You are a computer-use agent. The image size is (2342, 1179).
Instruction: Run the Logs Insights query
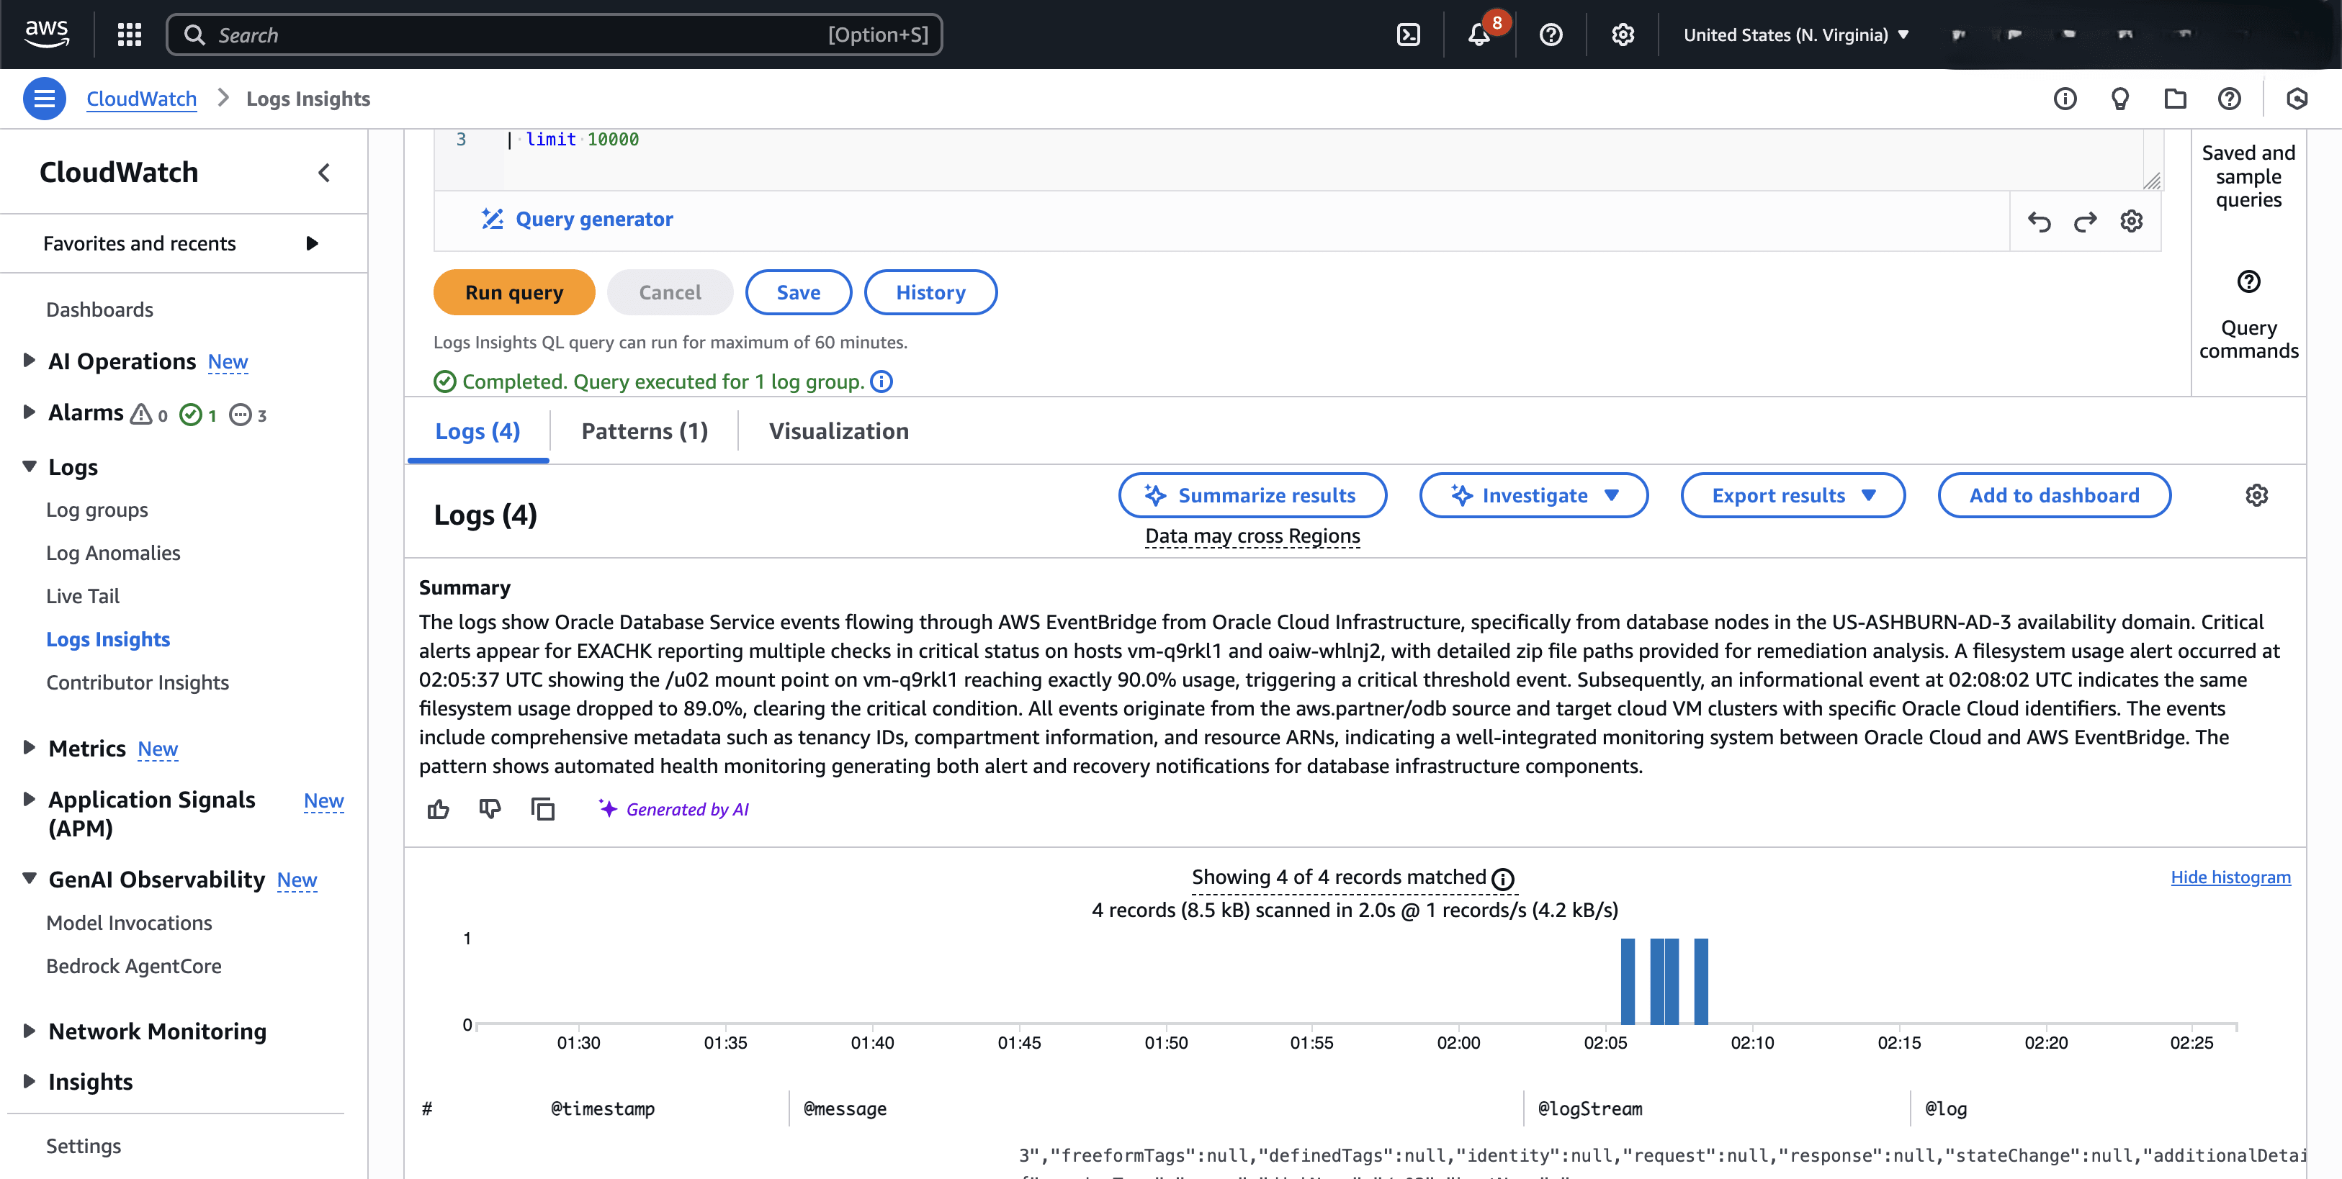pyautogui.click(x=513, y=292)
